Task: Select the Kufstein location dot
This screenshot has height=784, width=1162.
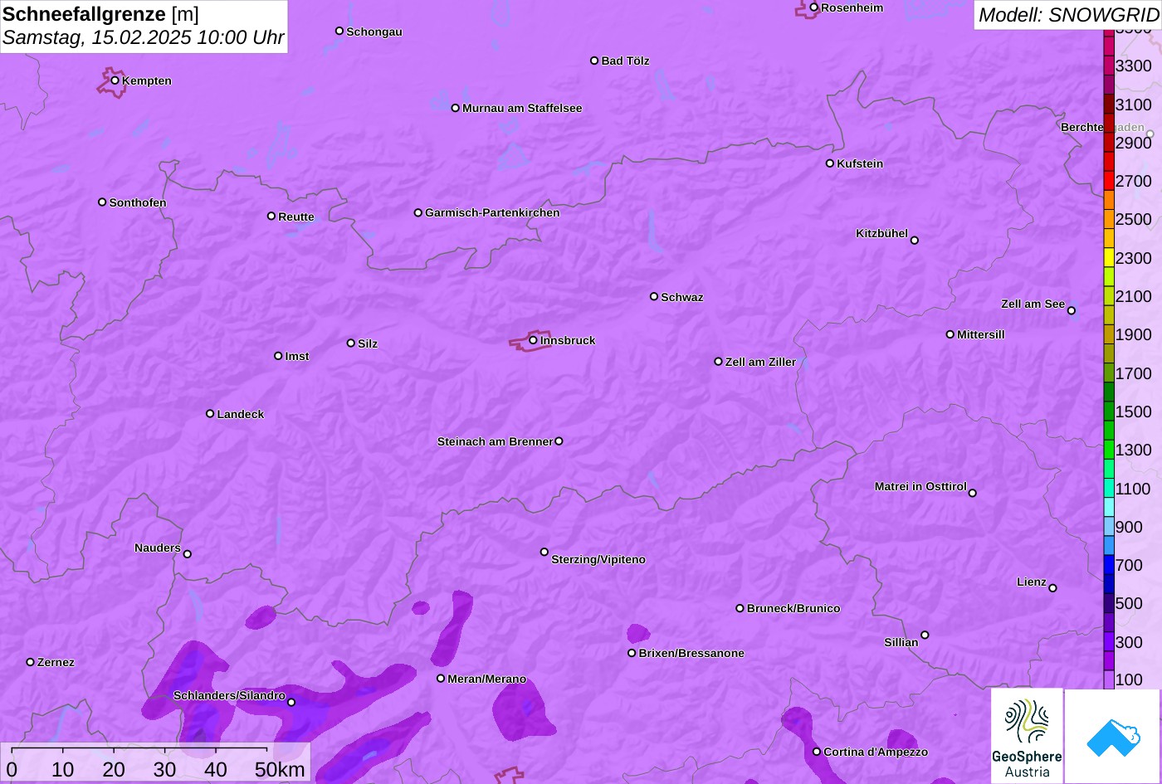Action: (830, 163)
